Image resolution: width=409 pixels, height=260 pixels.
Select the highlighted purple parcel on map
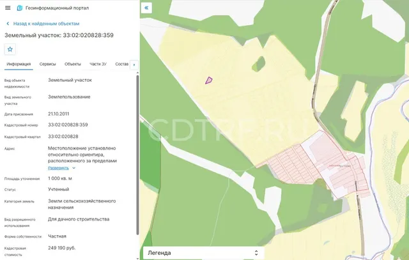209,80
